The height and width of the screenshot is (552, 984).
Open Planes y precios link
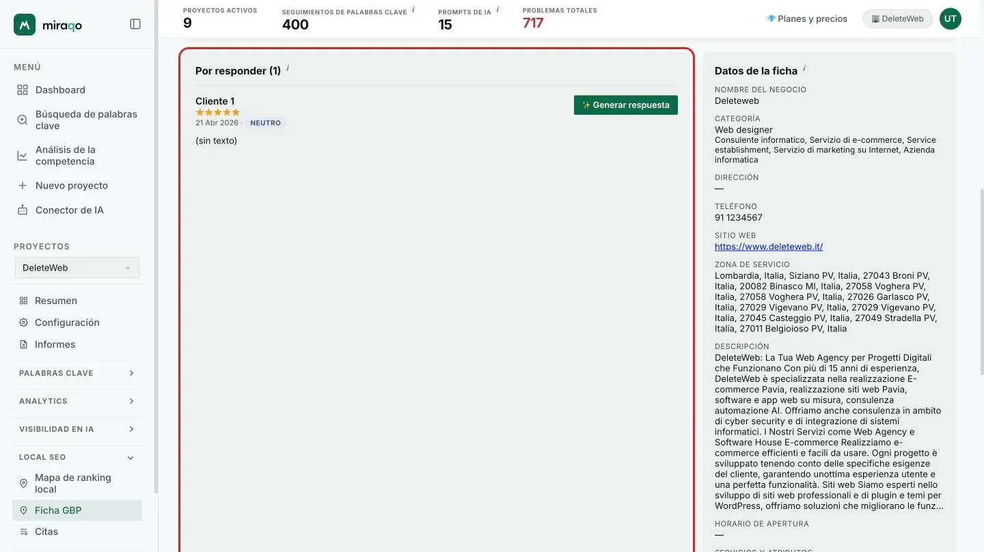click(x=807, y=19)
